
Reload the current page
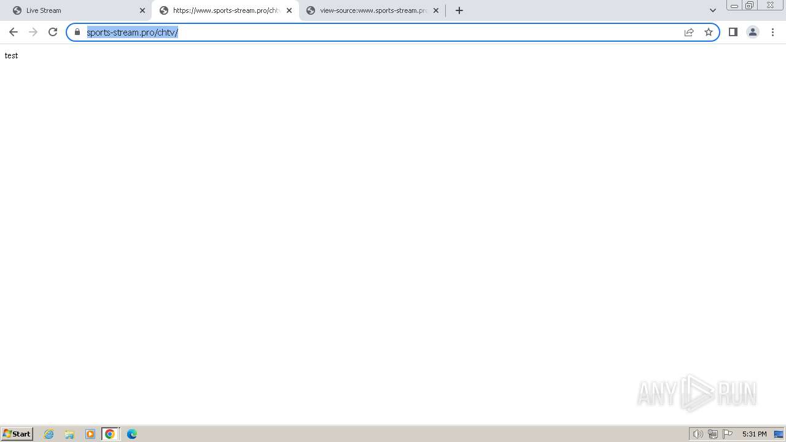pyautogui.click(x=53, y=32)
